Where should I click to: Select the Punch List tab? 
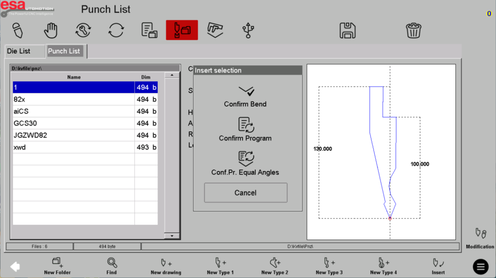[x=64, y=51]
